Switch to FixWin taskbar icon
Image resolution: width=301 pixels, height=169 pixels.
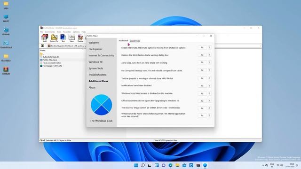205,165
